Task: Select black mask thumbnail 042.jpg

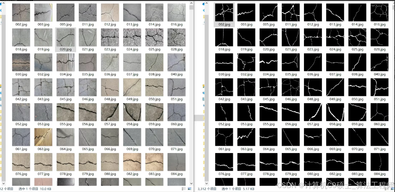Action: tap(224, 87)
